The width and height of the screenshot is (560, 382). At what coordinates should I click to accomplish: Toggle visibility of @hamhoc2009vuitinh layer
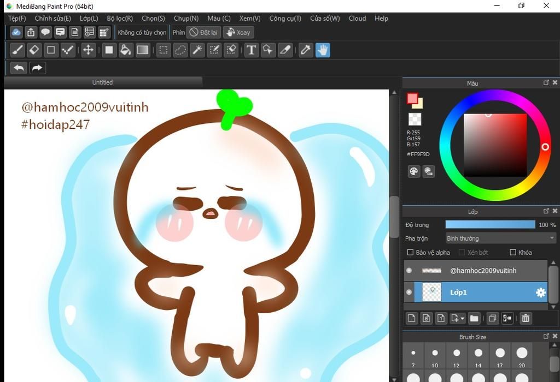pos(409,271)
